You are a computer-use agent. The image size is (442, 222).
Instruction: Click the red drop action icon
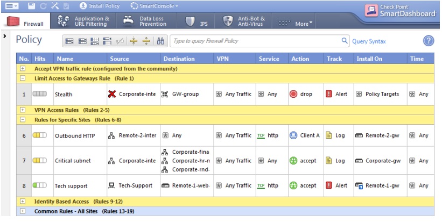[293, 94]
